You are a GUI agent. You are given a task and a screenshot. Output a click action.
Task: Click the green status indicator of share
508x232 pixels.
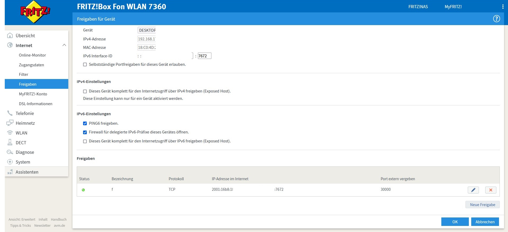pyautogui.click(x=83, y=190)
